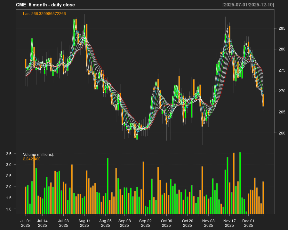The width and height of the screenshot is (288, 230).
Task: Click the Jul 01 date axis label
Action: pyautogui.click(x=27, y=221)
